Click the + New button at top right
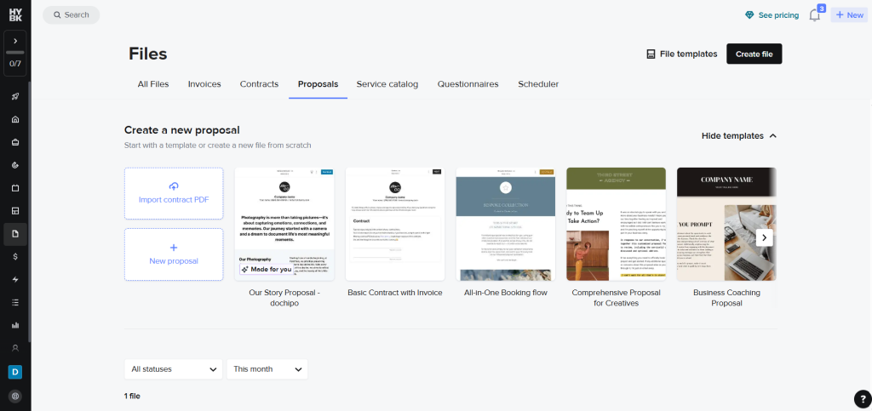Image resolution: width=872 pixels, height=411 pixels. pos(849,15)
